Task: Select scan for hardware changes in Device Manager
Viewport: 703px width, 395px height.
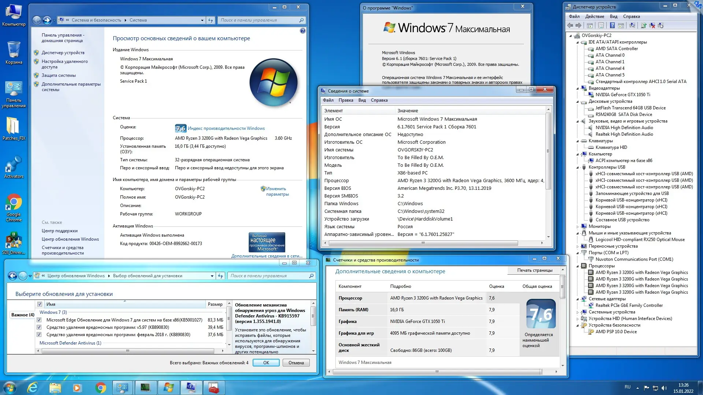Action: point(633,26)
